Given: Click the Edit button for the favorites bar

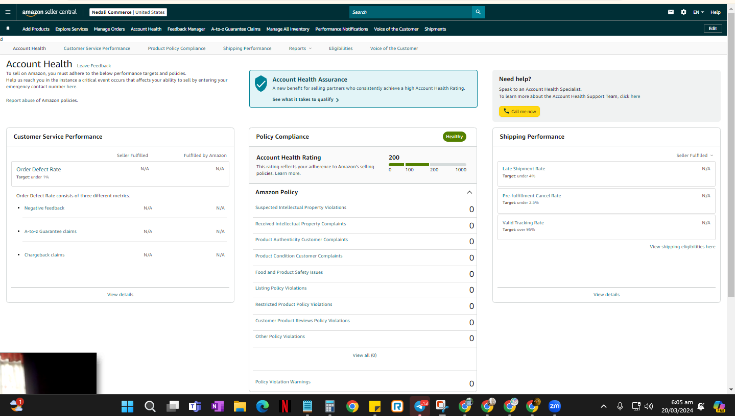Looking at the screenshot, I should coord(713,29).
